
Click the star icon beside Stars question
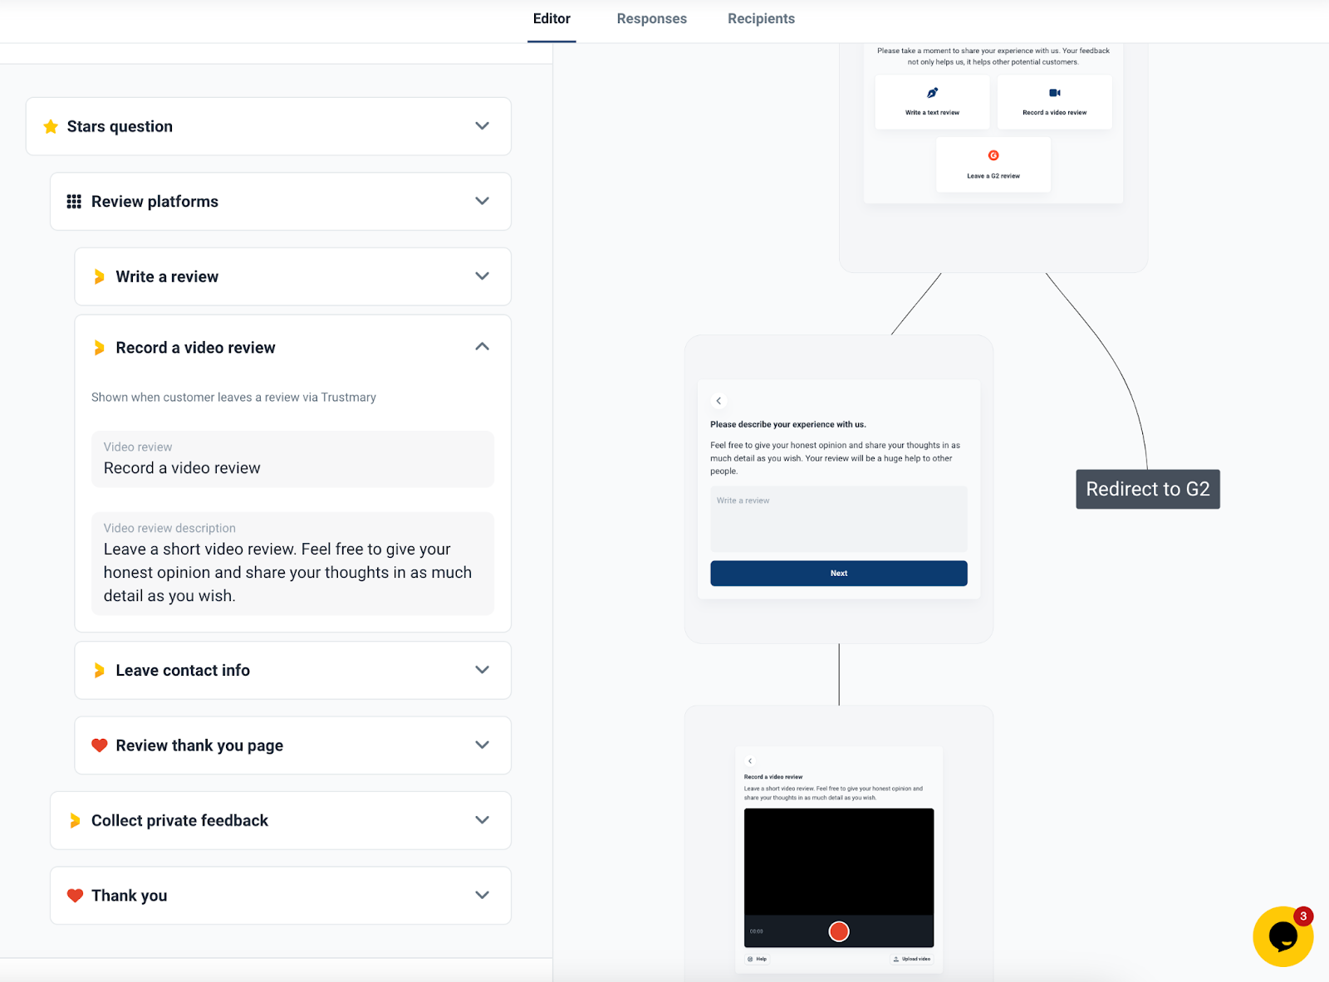click(51, 126)
